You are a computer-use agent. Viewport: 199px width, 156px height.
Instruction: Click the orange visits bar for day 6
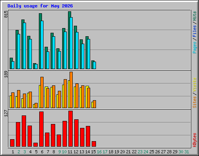(x=42, y=92)
